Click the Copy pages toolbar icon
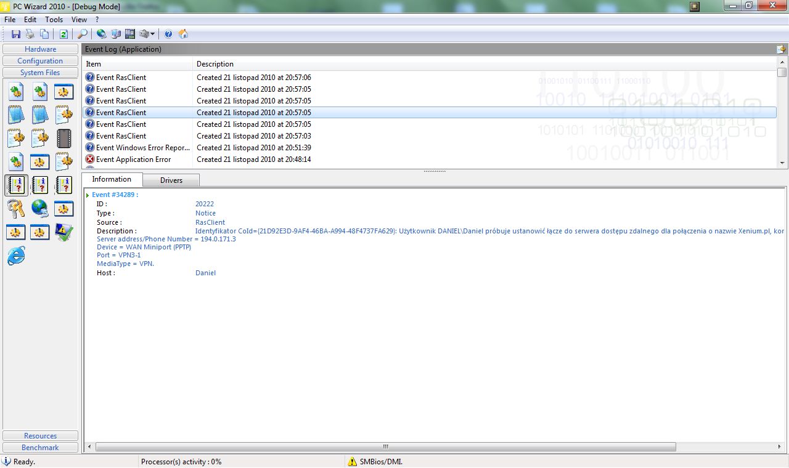The width and height of the screenshot is (789, 468). 44,34
